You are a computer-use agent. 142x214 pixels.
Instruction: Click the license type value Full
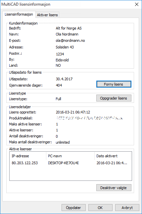58,99
